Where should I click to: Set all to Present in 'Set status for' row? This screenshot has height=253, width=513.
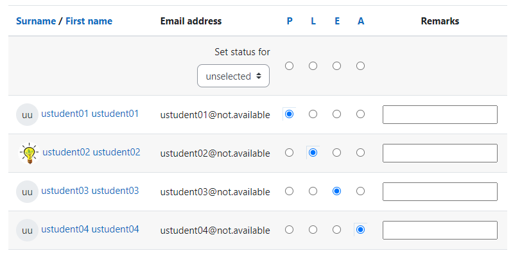point(289,66)
